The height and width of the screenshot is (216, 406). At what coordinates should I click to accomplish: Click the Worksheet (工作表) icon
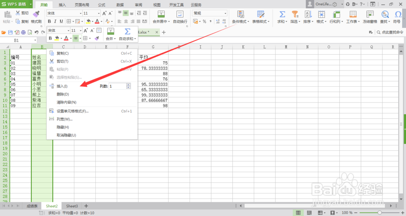(x=353, y=14)
